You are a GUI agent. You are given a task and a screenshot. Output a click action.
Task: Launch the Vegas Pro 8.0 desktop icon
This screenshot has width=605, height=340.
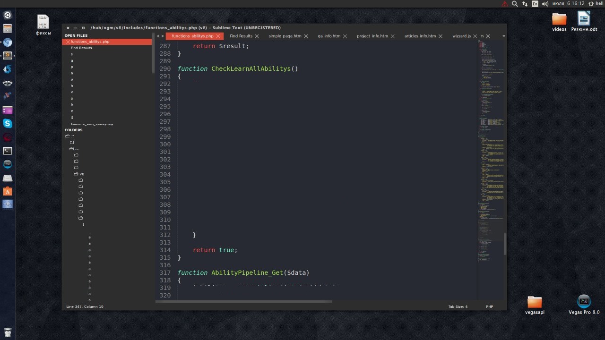click(584, 305)
